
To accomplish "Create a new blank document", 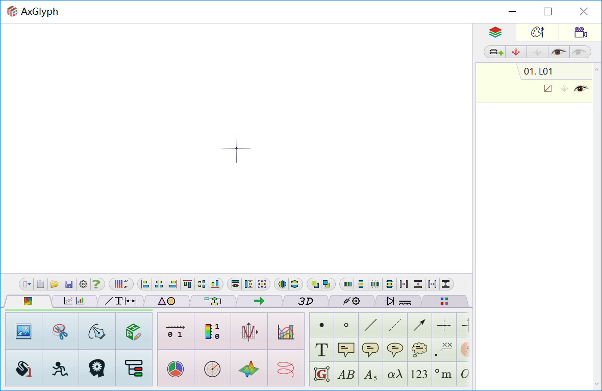I will [x=40, y=284].
